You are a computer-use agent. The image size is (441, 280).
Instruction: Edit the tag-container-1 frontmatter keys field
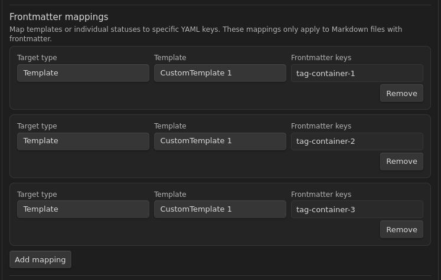click(357, 73)
